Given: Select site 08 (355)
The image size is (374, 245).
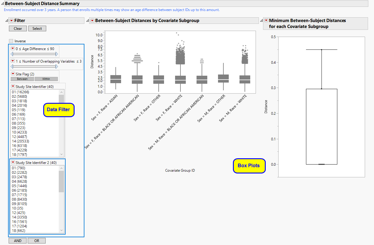Looking at the screenshot, I should pos(18,123).
